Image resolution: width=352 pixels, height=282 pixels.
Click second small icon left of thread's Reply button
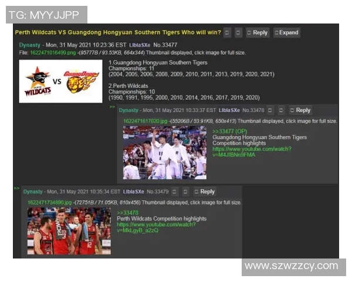click(x=238, y=33)
